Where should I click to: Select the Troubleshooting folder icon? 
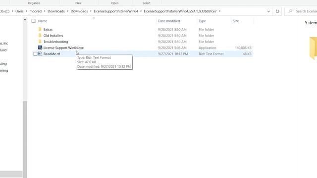[x=40, y=42]
